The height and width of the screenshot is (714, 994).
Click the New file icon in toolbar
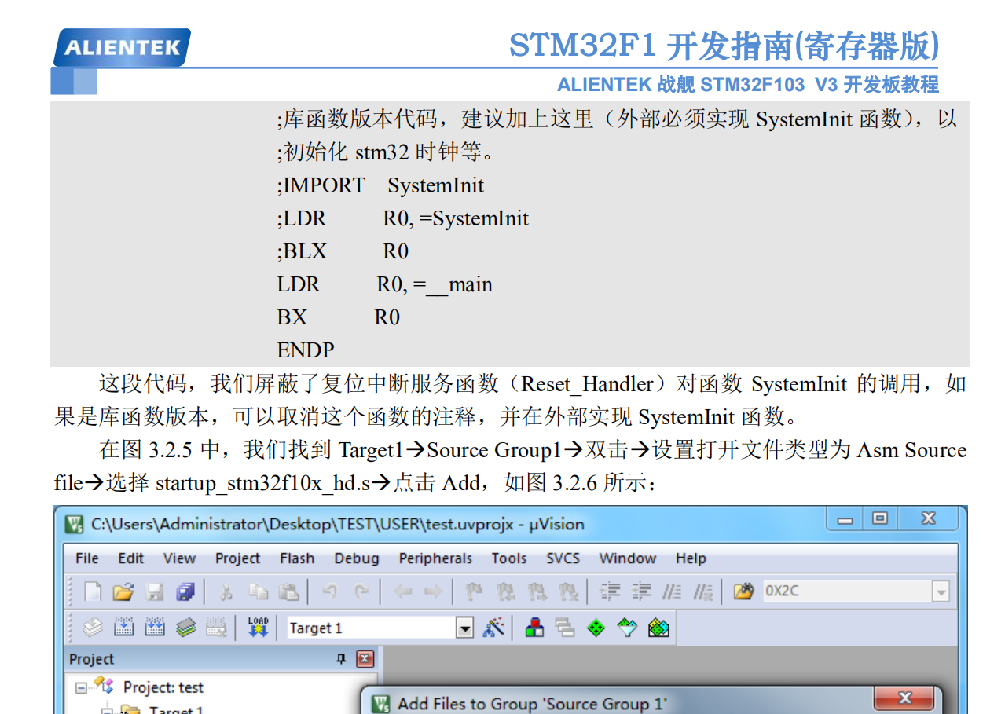coord(93,591)
